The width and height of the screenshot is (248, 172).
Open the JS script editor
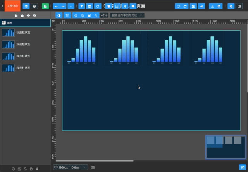tap(125, 6)
